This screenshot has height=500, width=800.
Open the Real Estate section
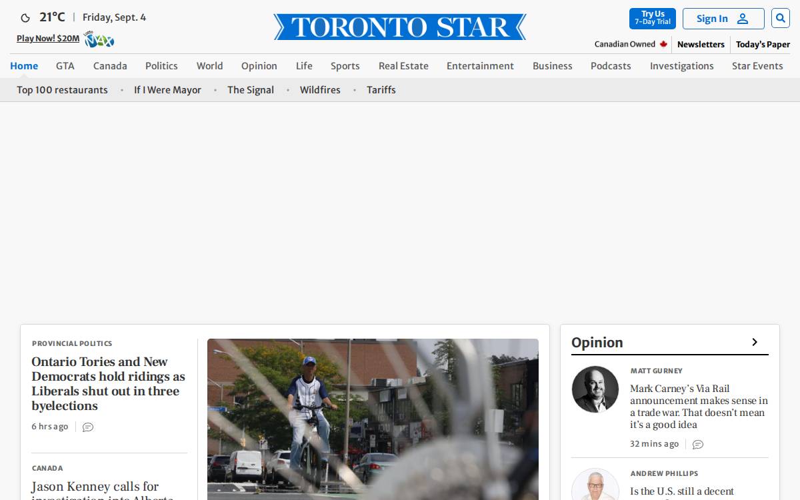403,66
